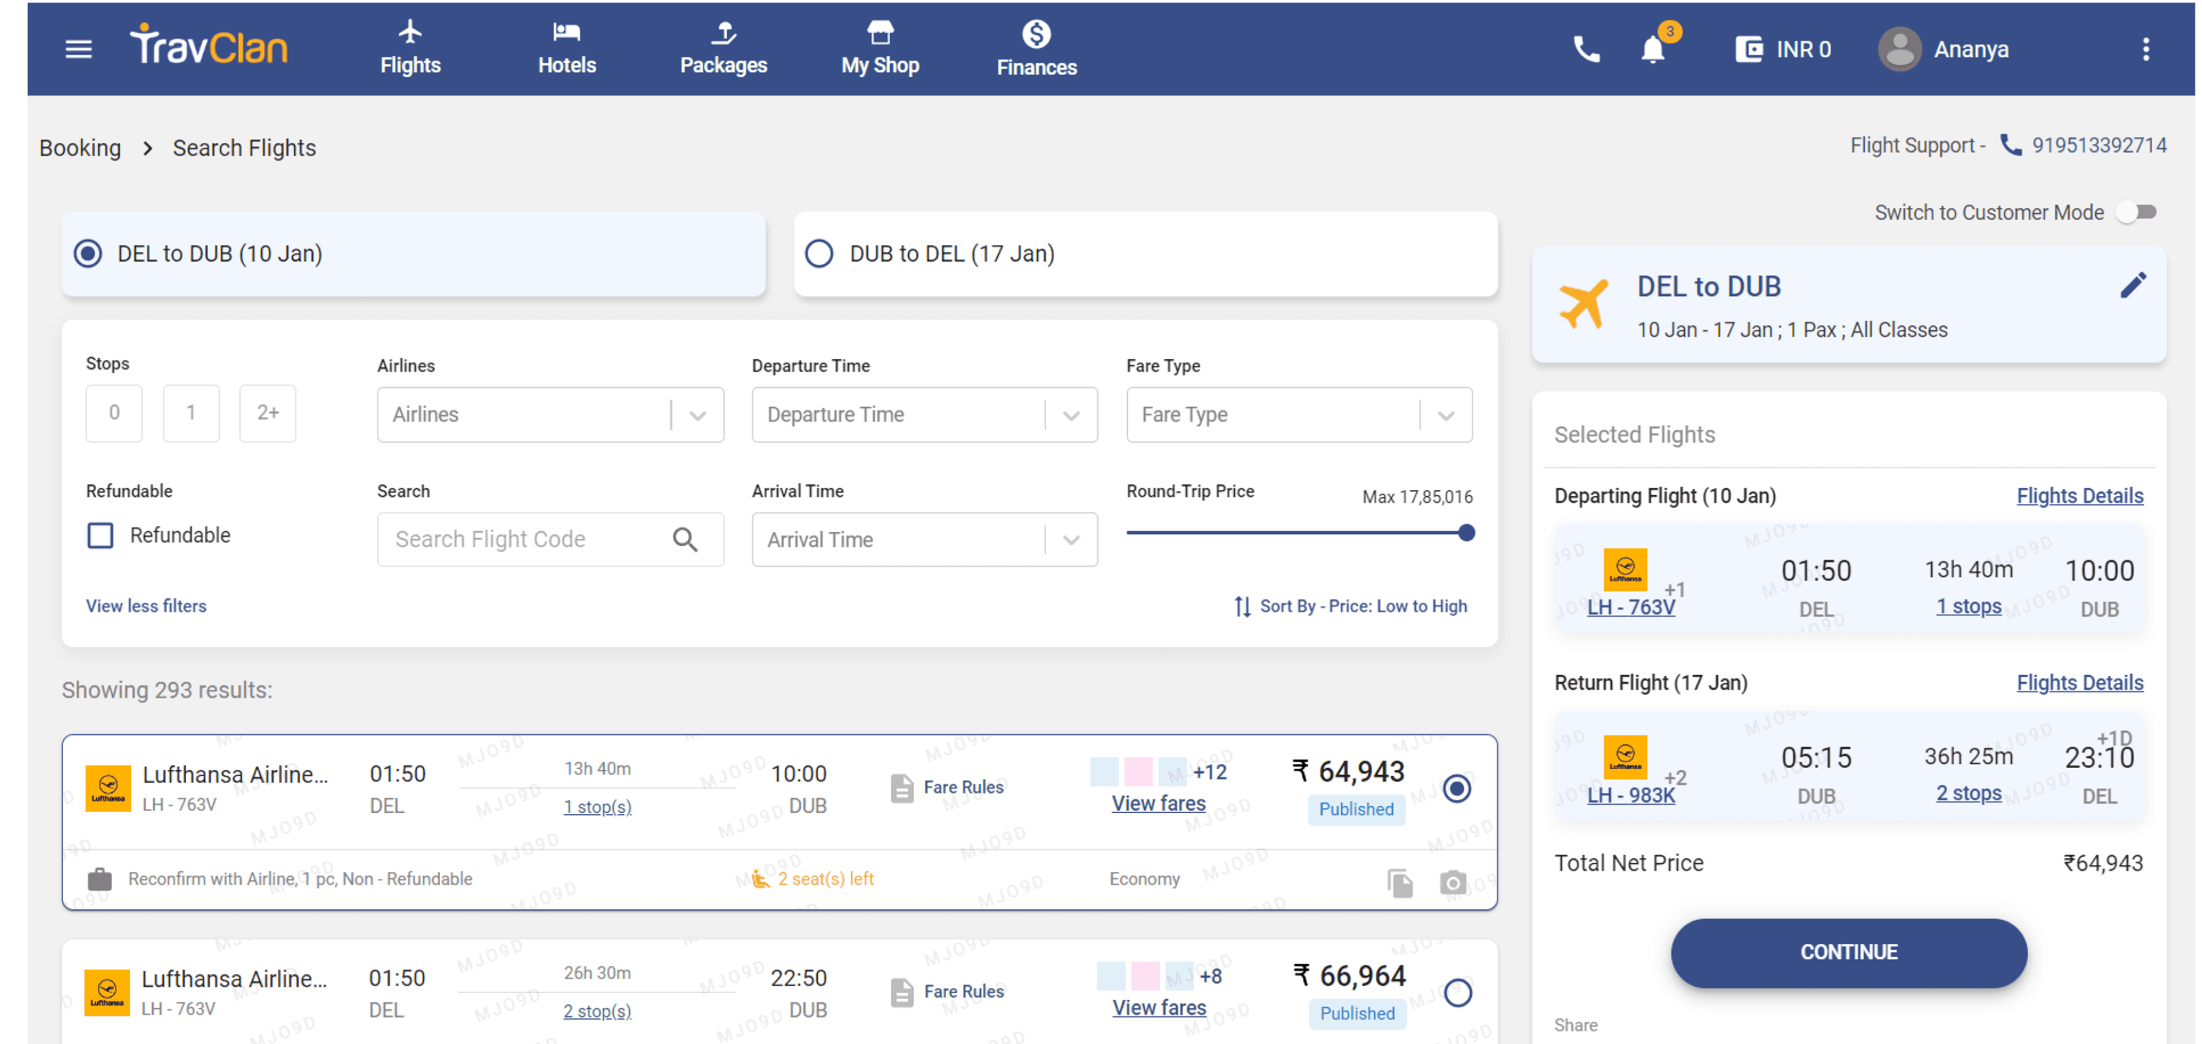2202x1044 pixels.
Task: Click the copy icon on the LH-763V 13h 40m flight
Action: tap(1399, 882)
